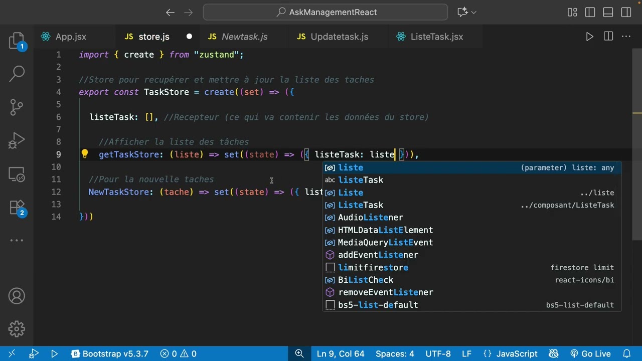This screenshot has width=642, height=361.
Task: Click the Bootstrap v5.3.7 status item
Action: 110,353
